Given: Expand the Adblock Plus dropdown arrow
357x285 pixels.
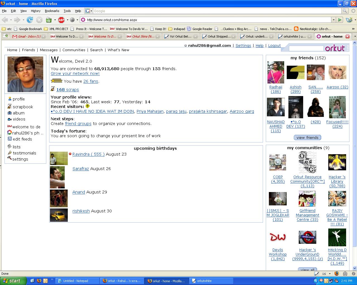Looking at the screenshot, I should click(x=67, y=20).
